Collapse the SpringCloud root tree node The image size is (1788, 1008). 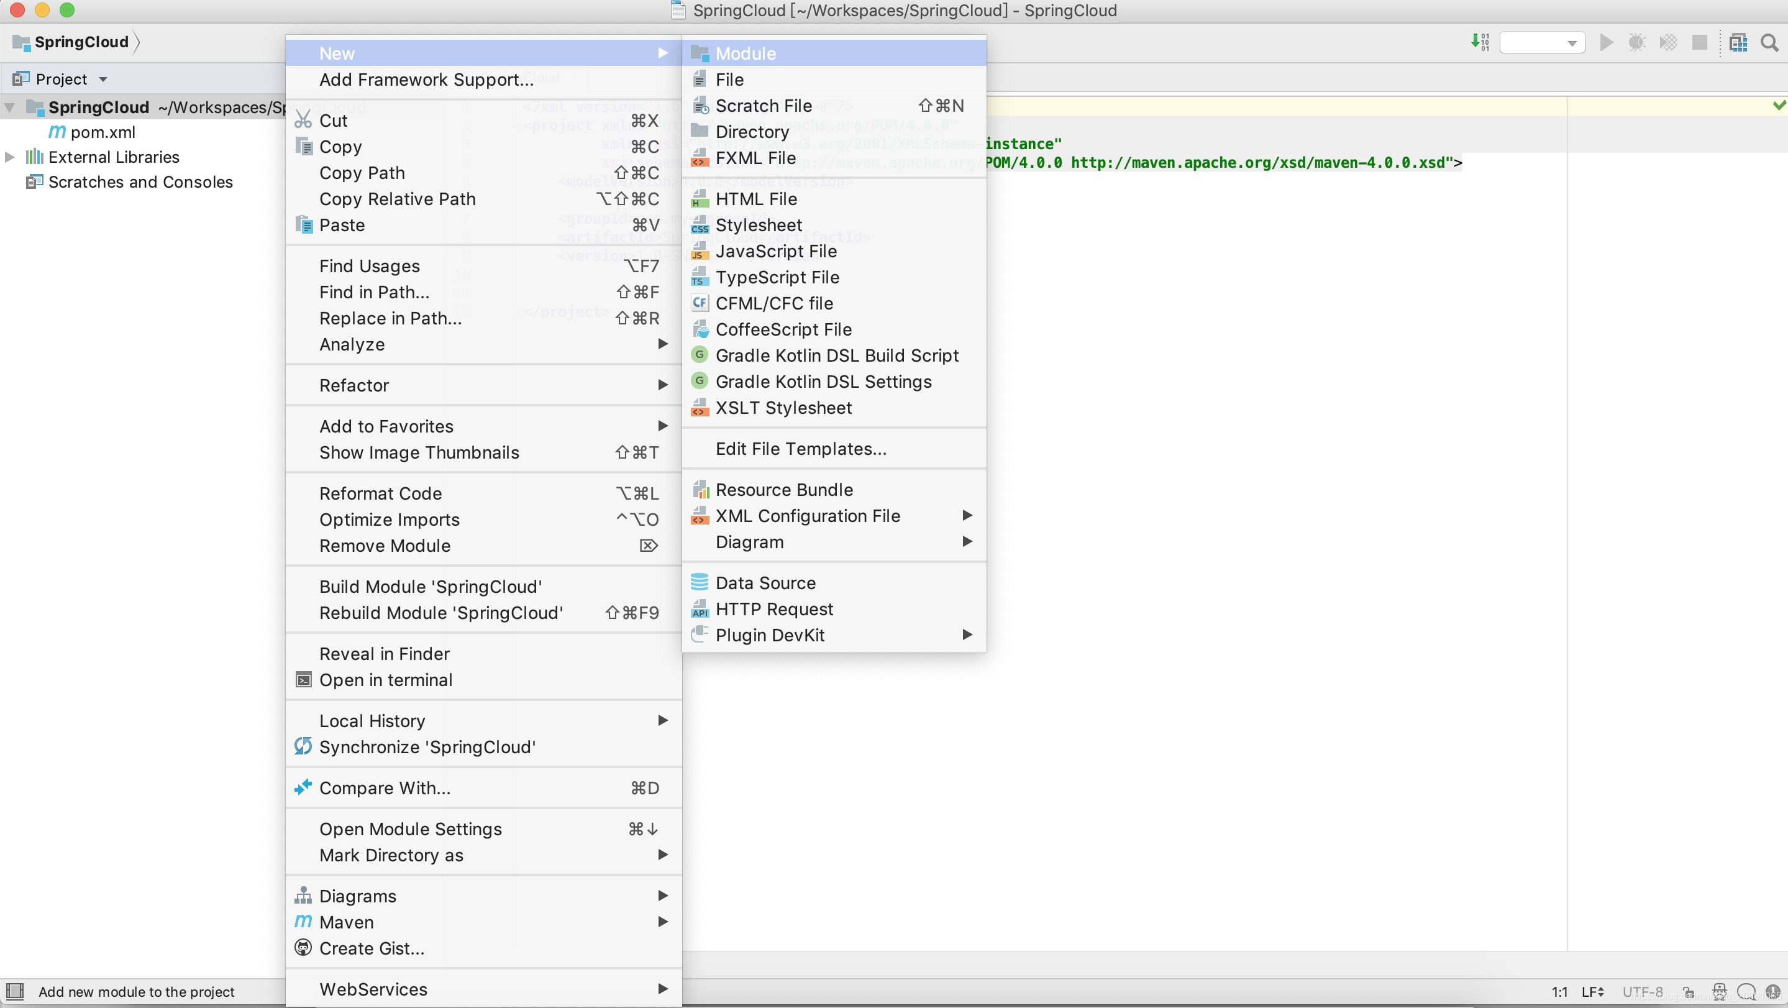tap(10, 108)
